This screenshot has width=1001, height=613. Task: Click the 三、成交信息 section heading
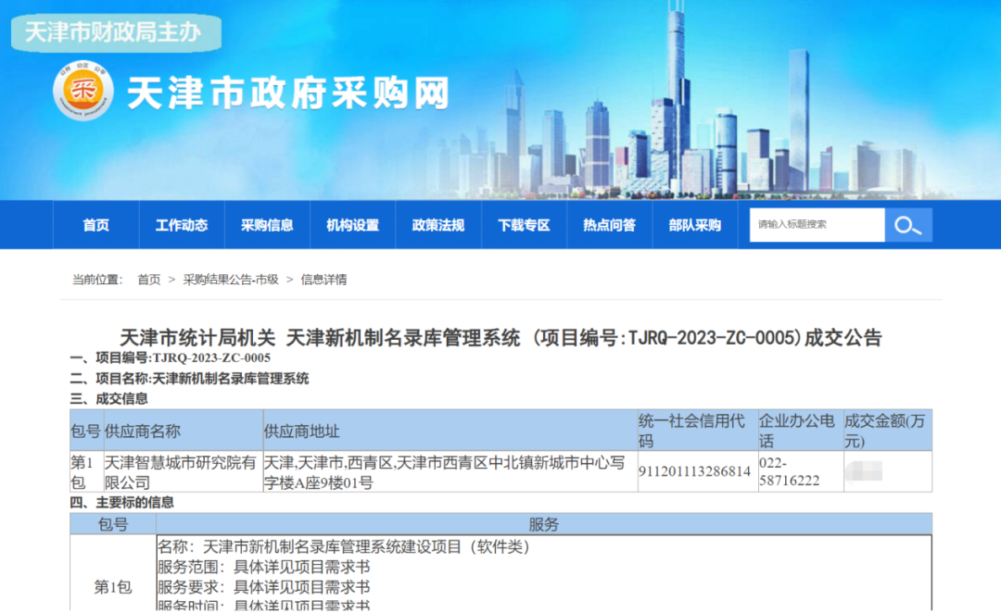(x=109, y=399)
